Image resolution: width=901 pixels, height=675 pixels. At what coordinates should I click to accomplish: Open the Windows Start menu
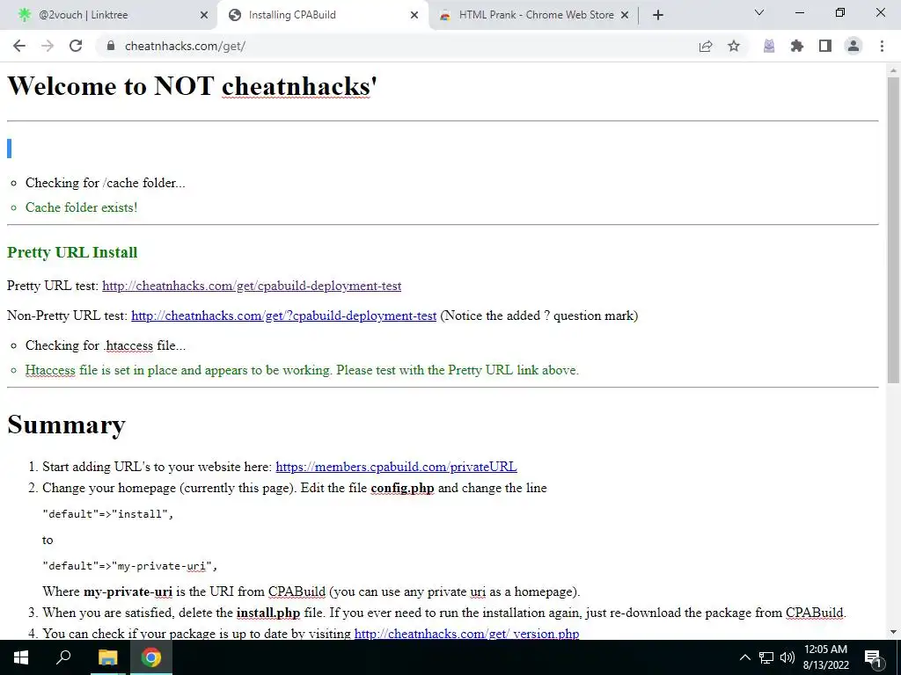pos(21,657)
